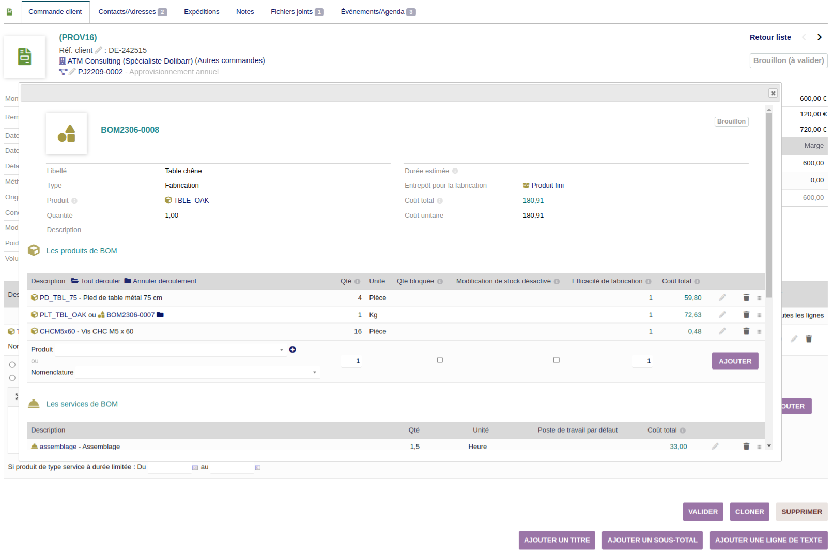The height and width of the screenshot is (554, 833).
Task: Edit the assemblage service line
Action: tap(715, 447)
